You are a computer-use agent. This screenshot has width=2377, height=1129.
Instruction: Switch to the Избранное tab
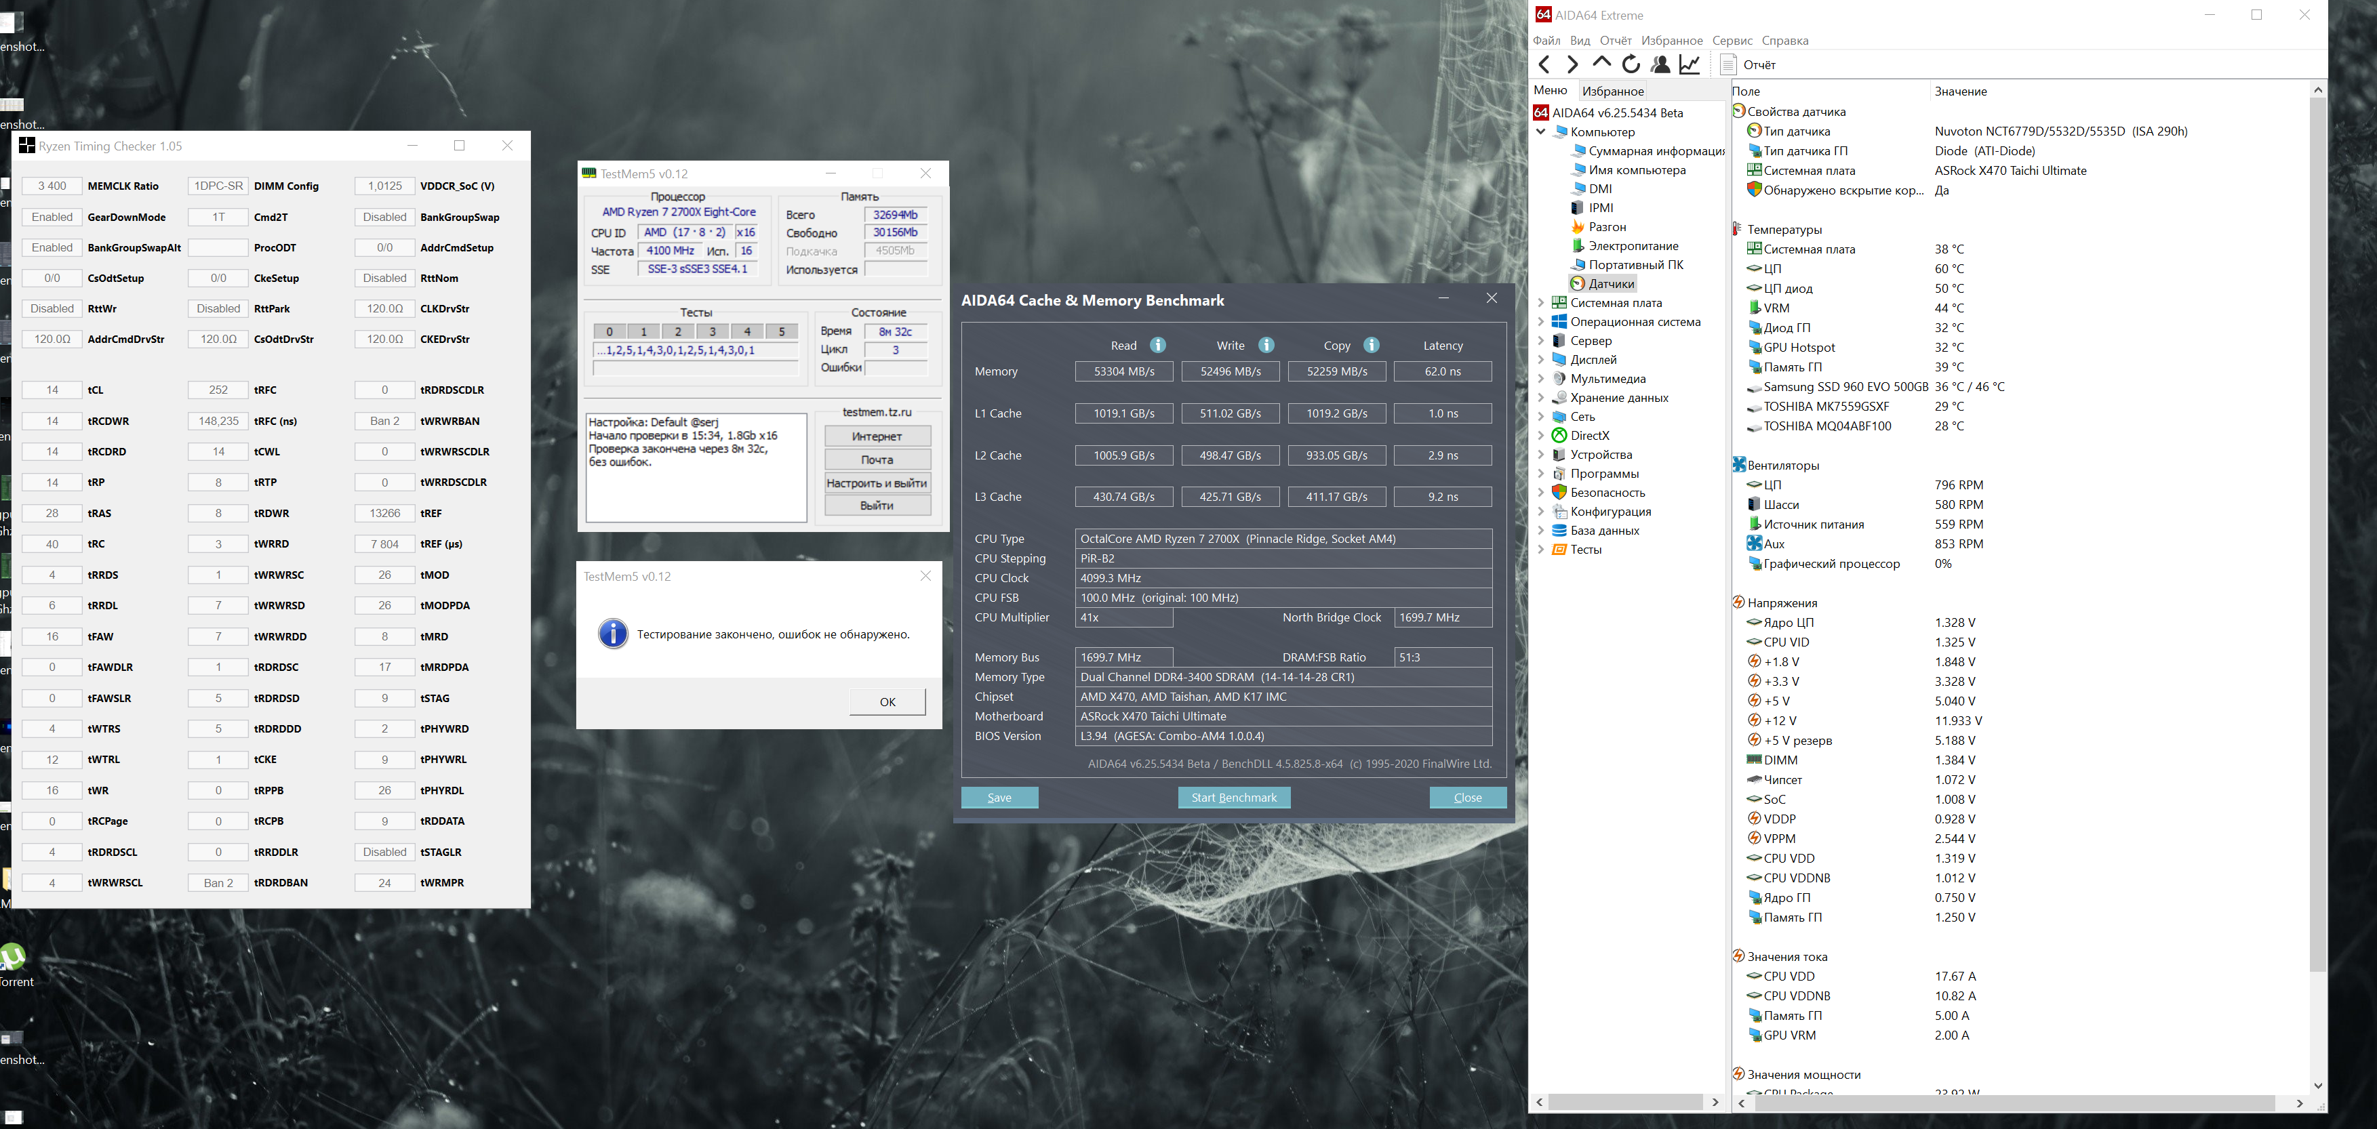(1612, 91)
